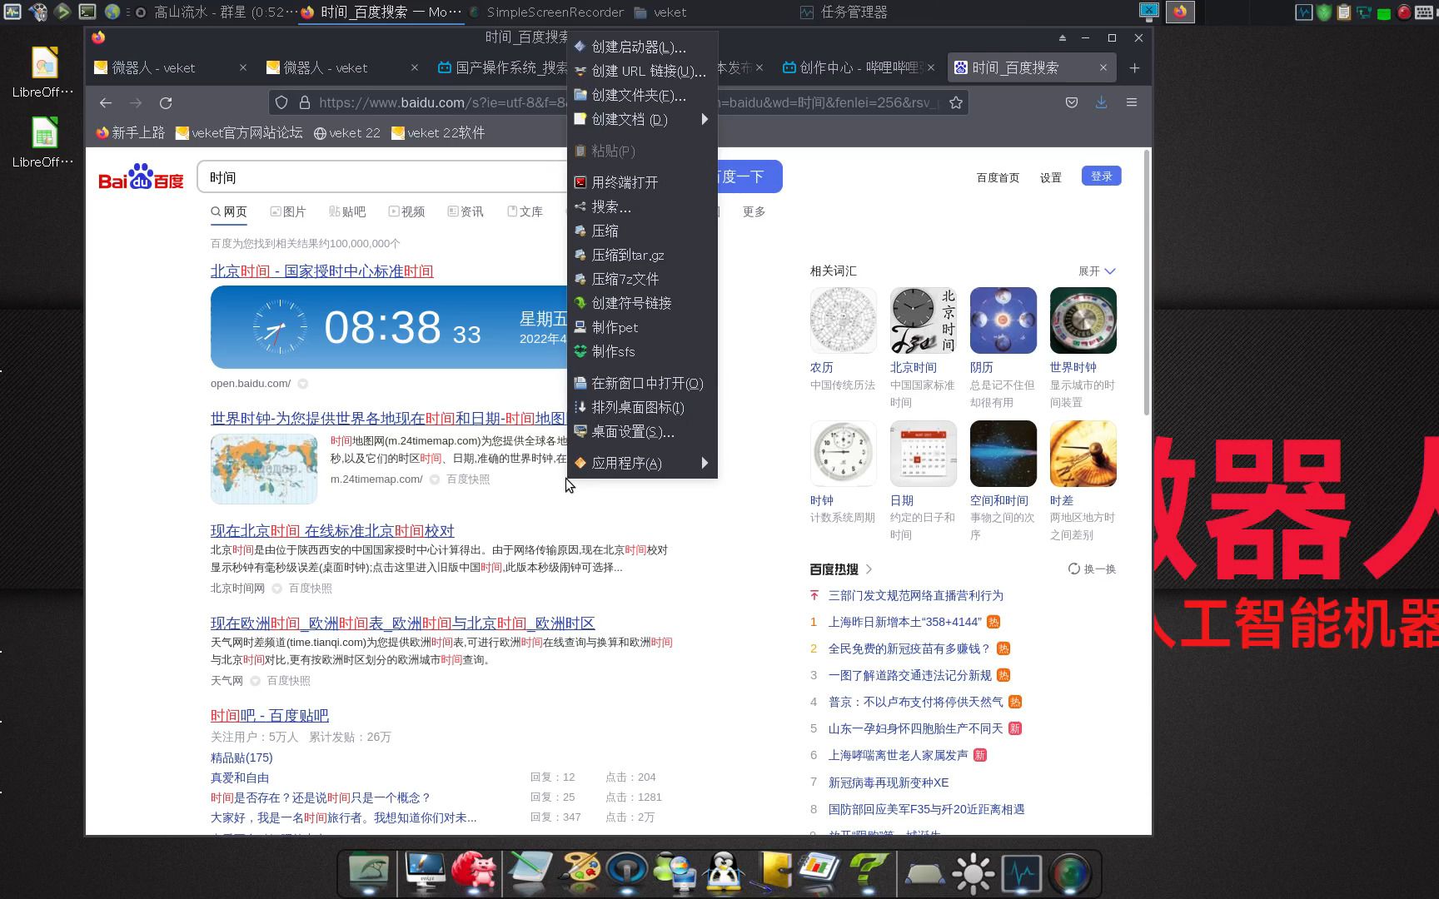Image resolution: width=1439 pixels, height=899 pixels.
Task: Click Firefox icon in system tray
Action: (1180, 12)
